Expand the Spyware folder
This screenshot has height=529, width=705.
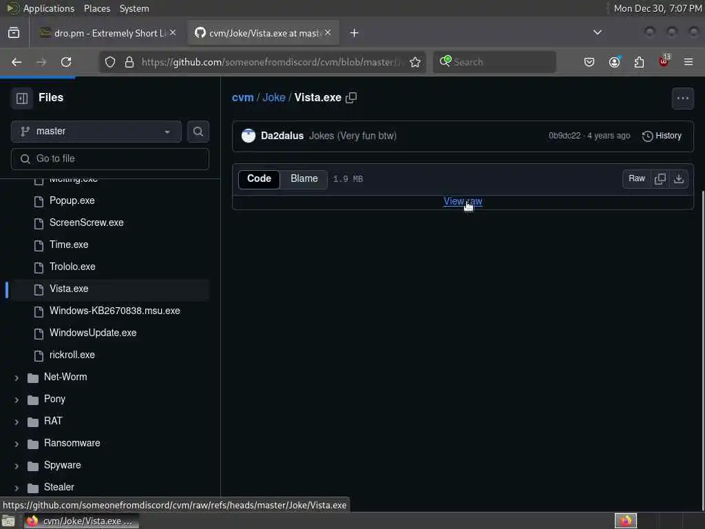(17, 466)
